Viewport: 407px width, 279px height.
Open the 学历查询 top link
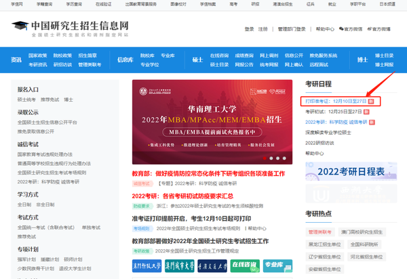tap(74, 4)
